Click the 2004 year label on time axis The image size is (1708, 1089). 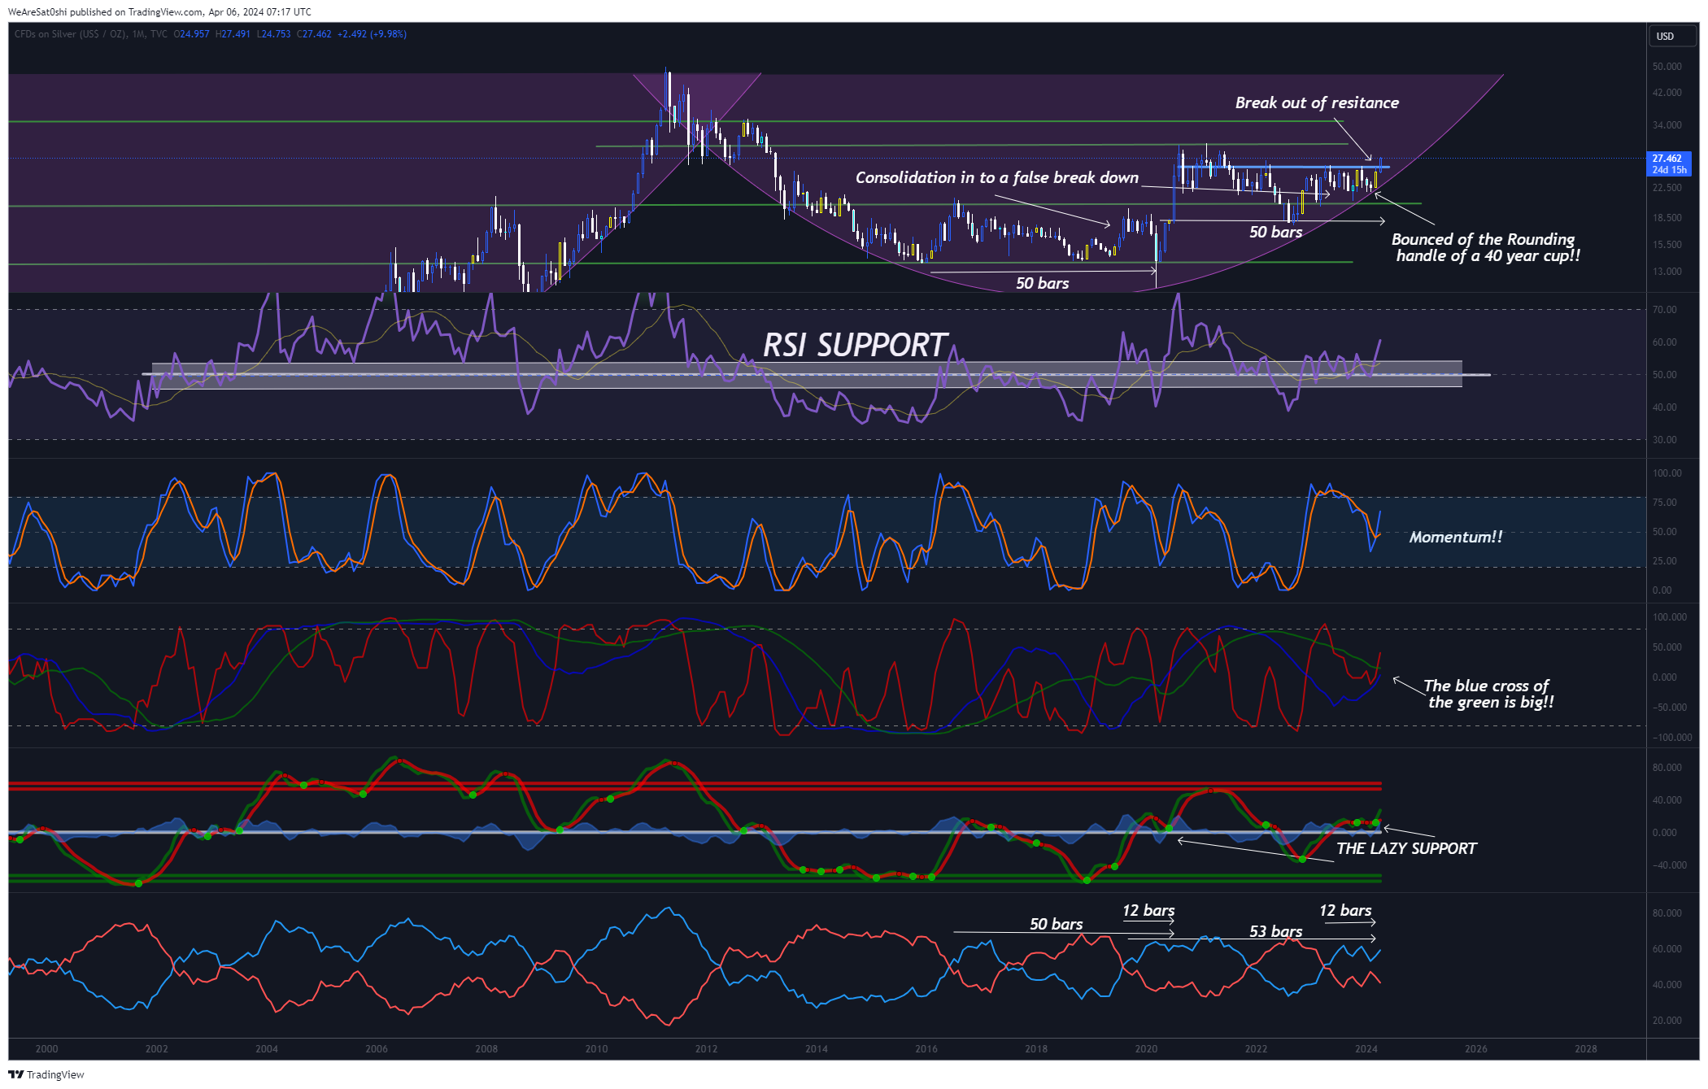(267, 1048)
